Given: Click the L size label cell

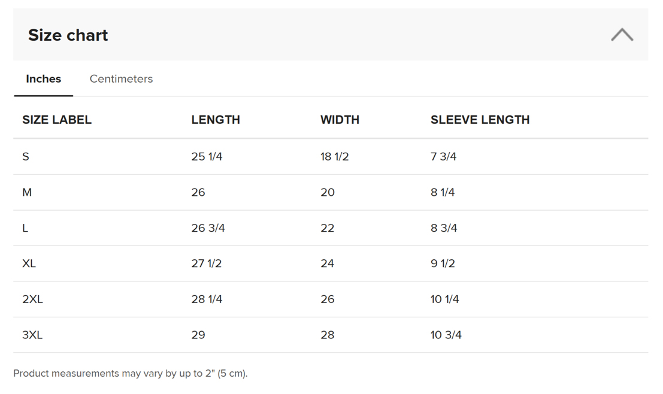Looking at the screenshot, I should 25,228.
